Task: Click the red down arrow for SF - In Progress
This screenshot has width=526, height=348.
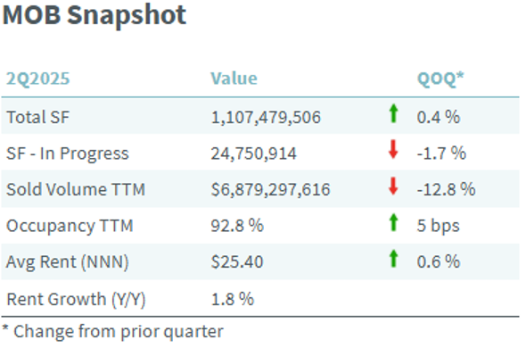Action: (393, 149)
